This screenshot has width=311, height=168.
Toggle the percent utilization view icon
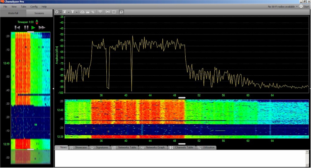coord(93,12)
